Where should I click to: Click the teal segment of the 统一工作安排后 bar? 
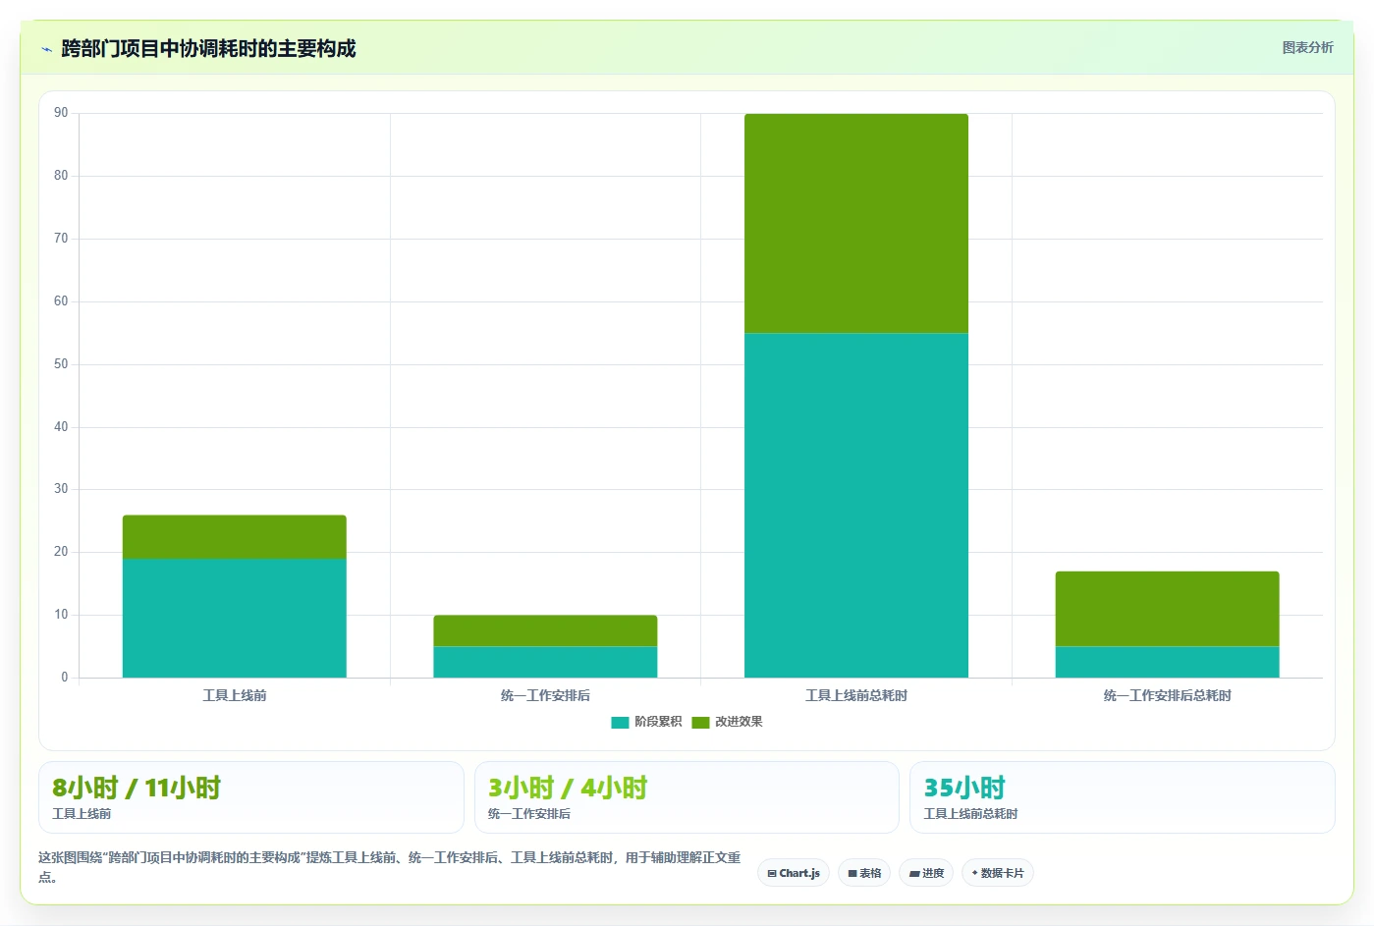(545, 662)
